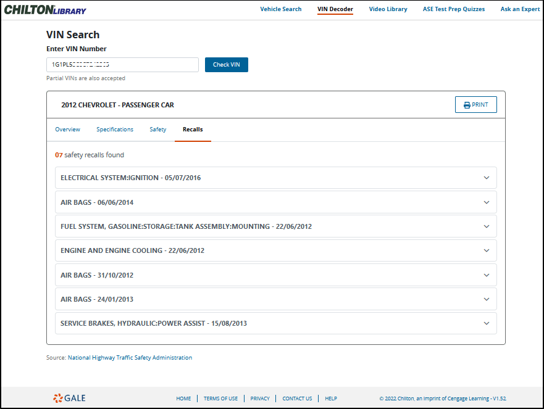The height and width of the screenshot is (409, 544).
Task: Switch to the Overview tab
Action: click(67, 130)
